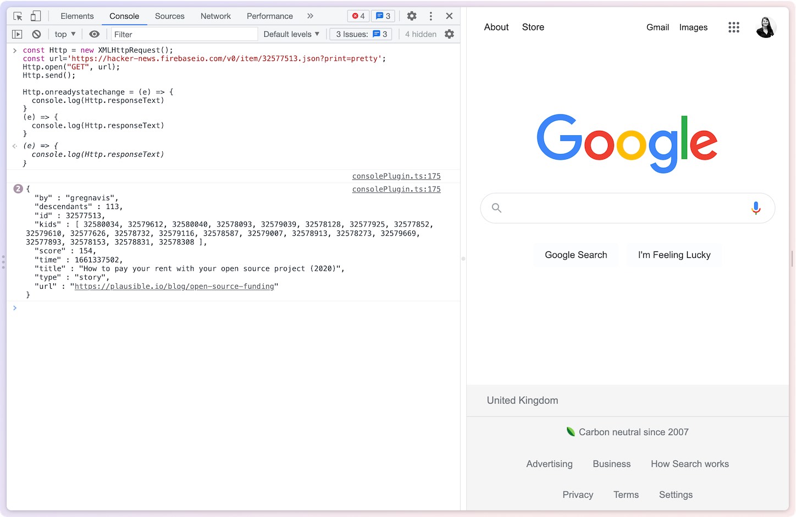Open the About link on Google page
The height and width of the screenshot is (517, 796).
tap(496, 27)
